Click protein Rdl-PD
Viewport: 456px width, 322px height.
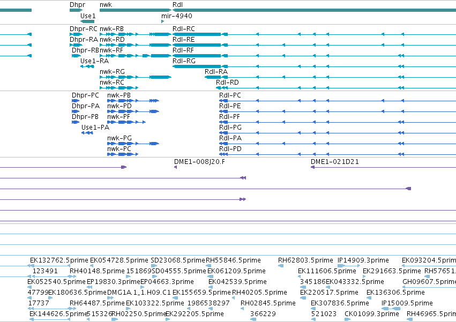pos(230,148)
